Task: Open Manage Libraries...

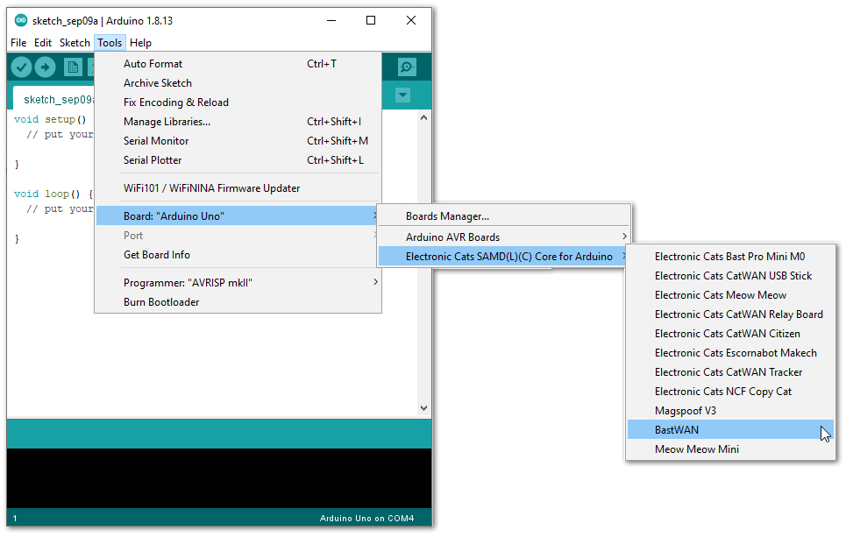Action: [x=238, y=122]
